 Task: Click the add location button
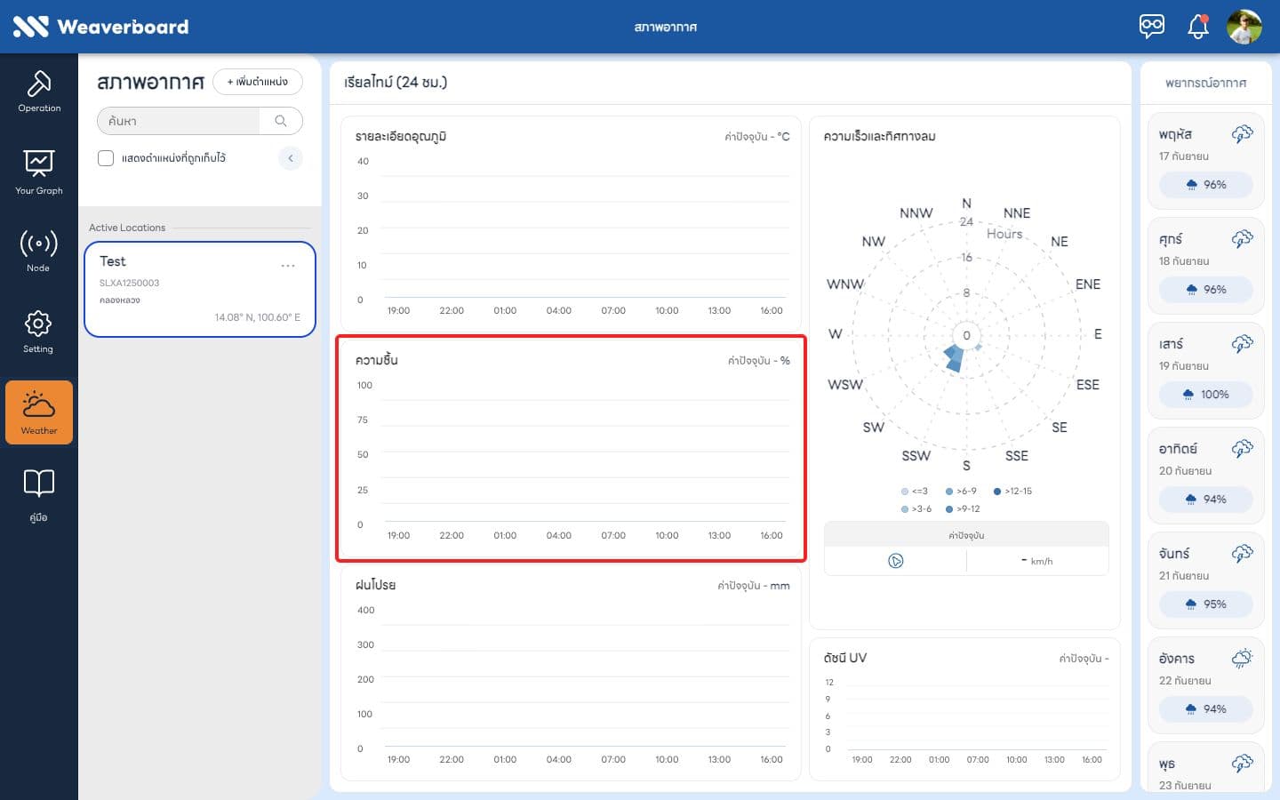tap(258, 82)
